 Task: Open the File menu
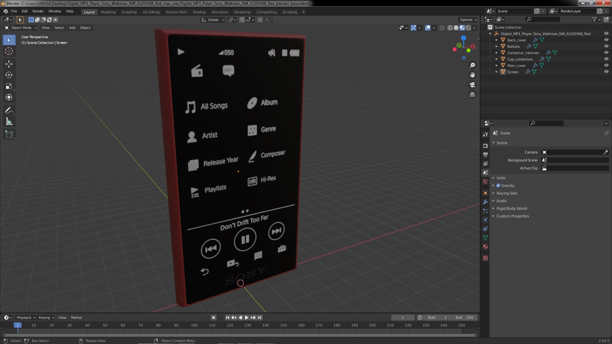pos(14,11)
